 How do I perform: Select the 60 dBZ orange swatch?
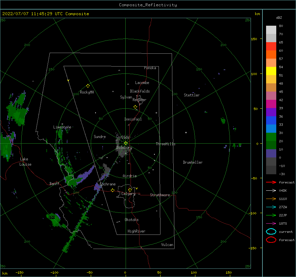tap(271, 54)
